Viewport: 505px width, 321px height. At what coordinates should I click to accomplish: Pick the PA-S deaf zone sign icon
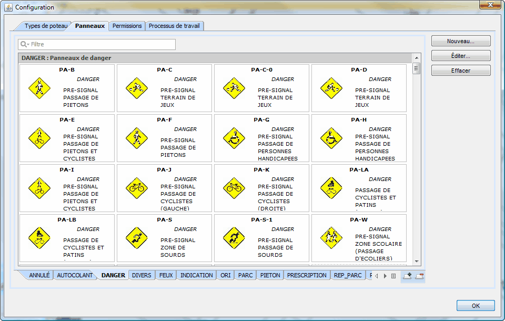[x=136, y=238]
